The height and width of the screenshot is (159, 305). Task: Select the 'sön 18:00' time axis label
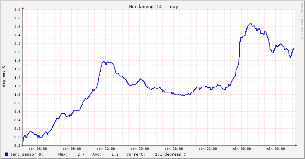[x=174, y=148]
